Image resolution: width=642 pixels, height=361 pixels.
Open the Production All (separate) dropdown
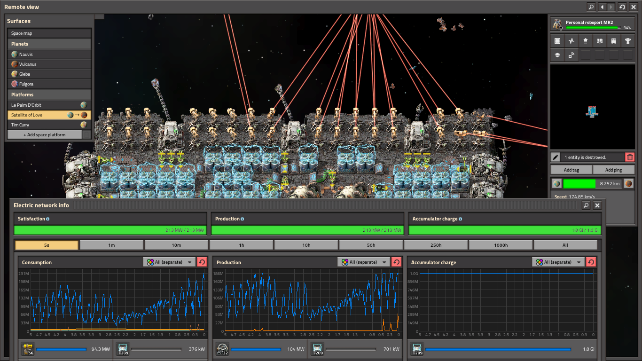click(364, 262)
